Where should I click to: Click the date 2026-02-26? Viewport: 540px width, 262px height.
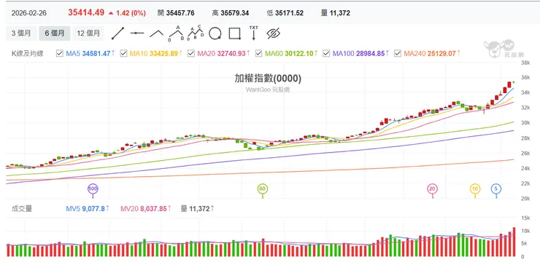[29, 13]
